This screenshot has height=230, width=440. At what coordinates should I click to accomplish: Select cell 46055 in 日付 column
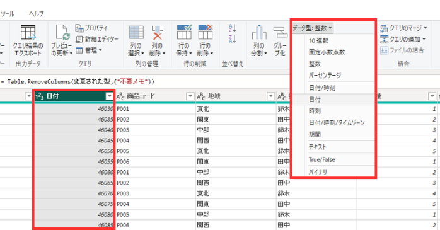pyautogui.click(x=74, y=162)
